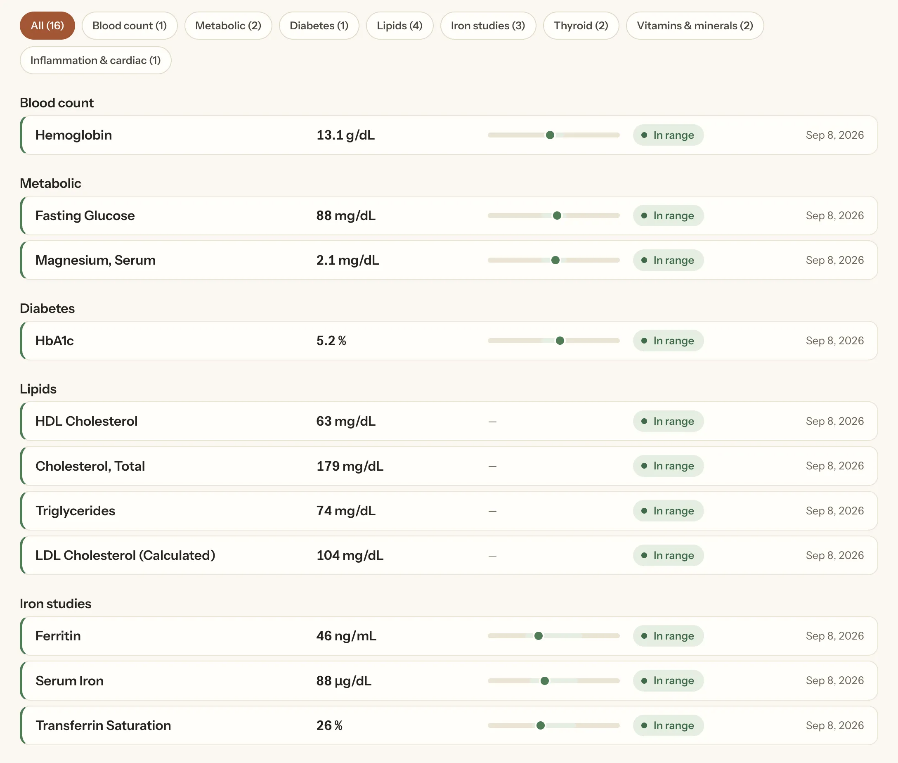This screenshot has width=898, height=763.
Task: Open the Transferrin Saturation result
Action: click(x=449, y=725)
